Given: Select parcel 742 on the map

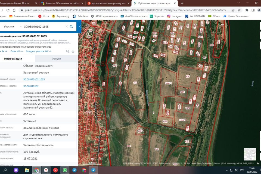Looking at the screenshot, I should point(157,149).
